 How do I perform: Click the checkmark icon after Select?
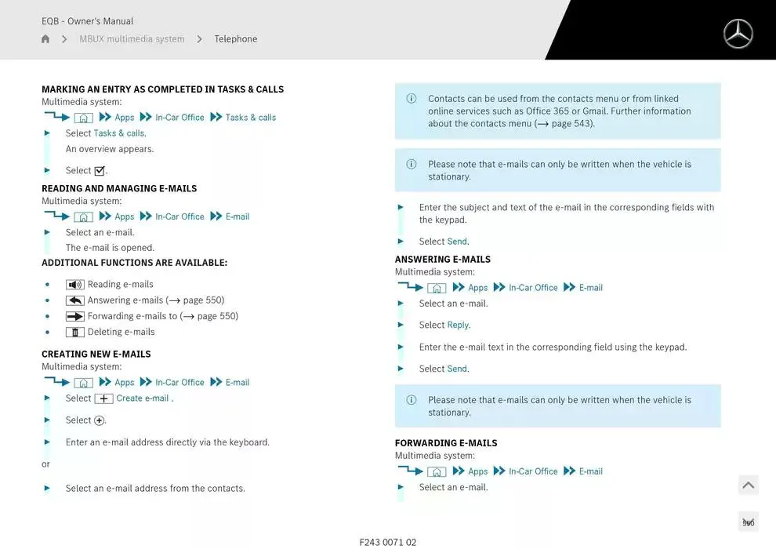pos(100,171)
